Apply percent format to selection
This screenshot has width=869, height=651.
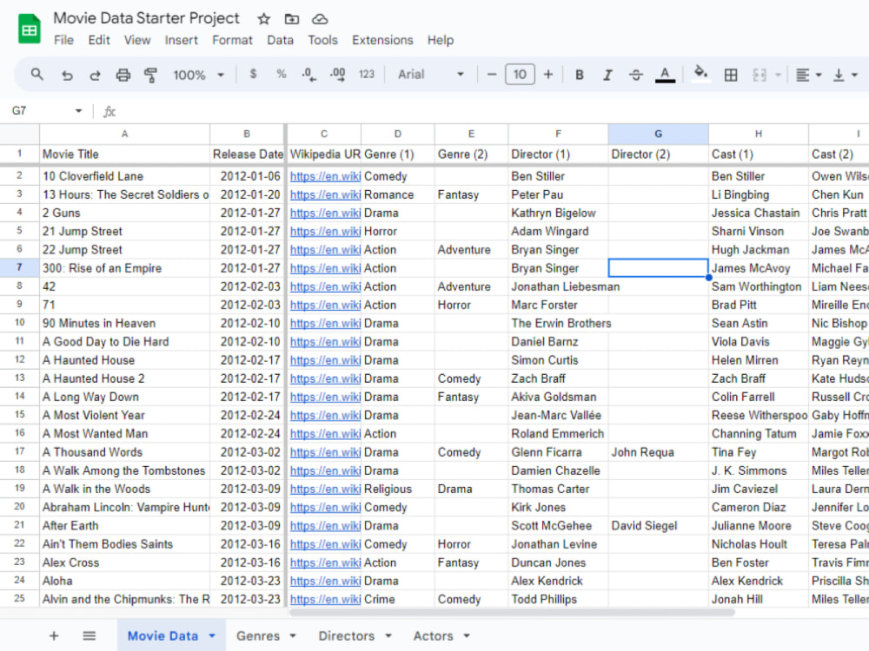coord(281,75)
